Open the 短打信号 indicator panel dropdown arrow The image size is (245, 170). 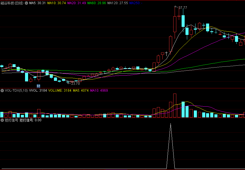pos(2,120)
